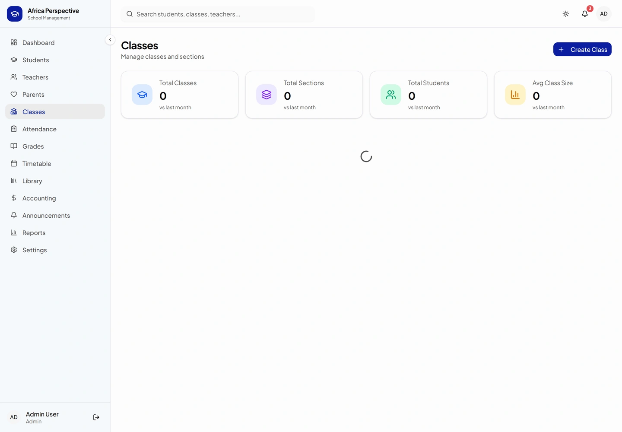The image size is (622, 432).
Task: Click the Africa Perspective graduation cap logo
Action: click(x=15, y=14)
